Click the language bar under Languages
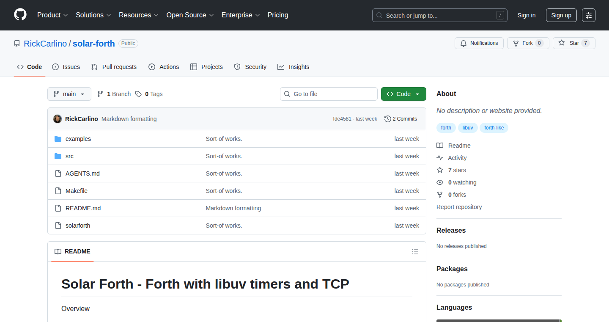609x322 pixels. click(x=499, y=321)
